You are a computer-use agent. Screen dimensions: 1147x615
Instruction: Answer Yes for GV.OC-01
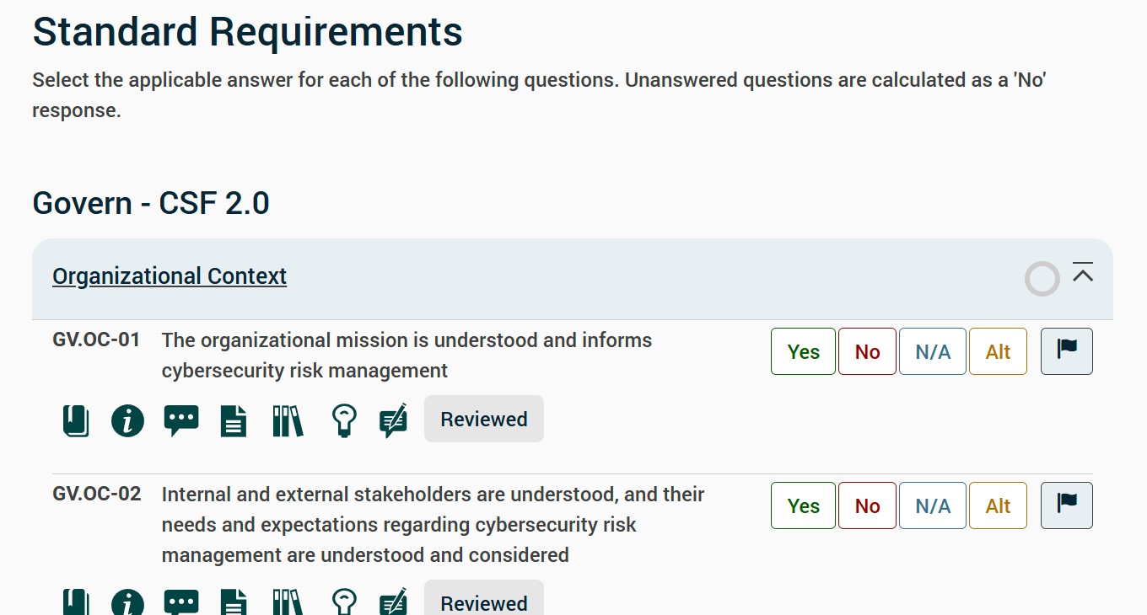click(x=803, y=351)
